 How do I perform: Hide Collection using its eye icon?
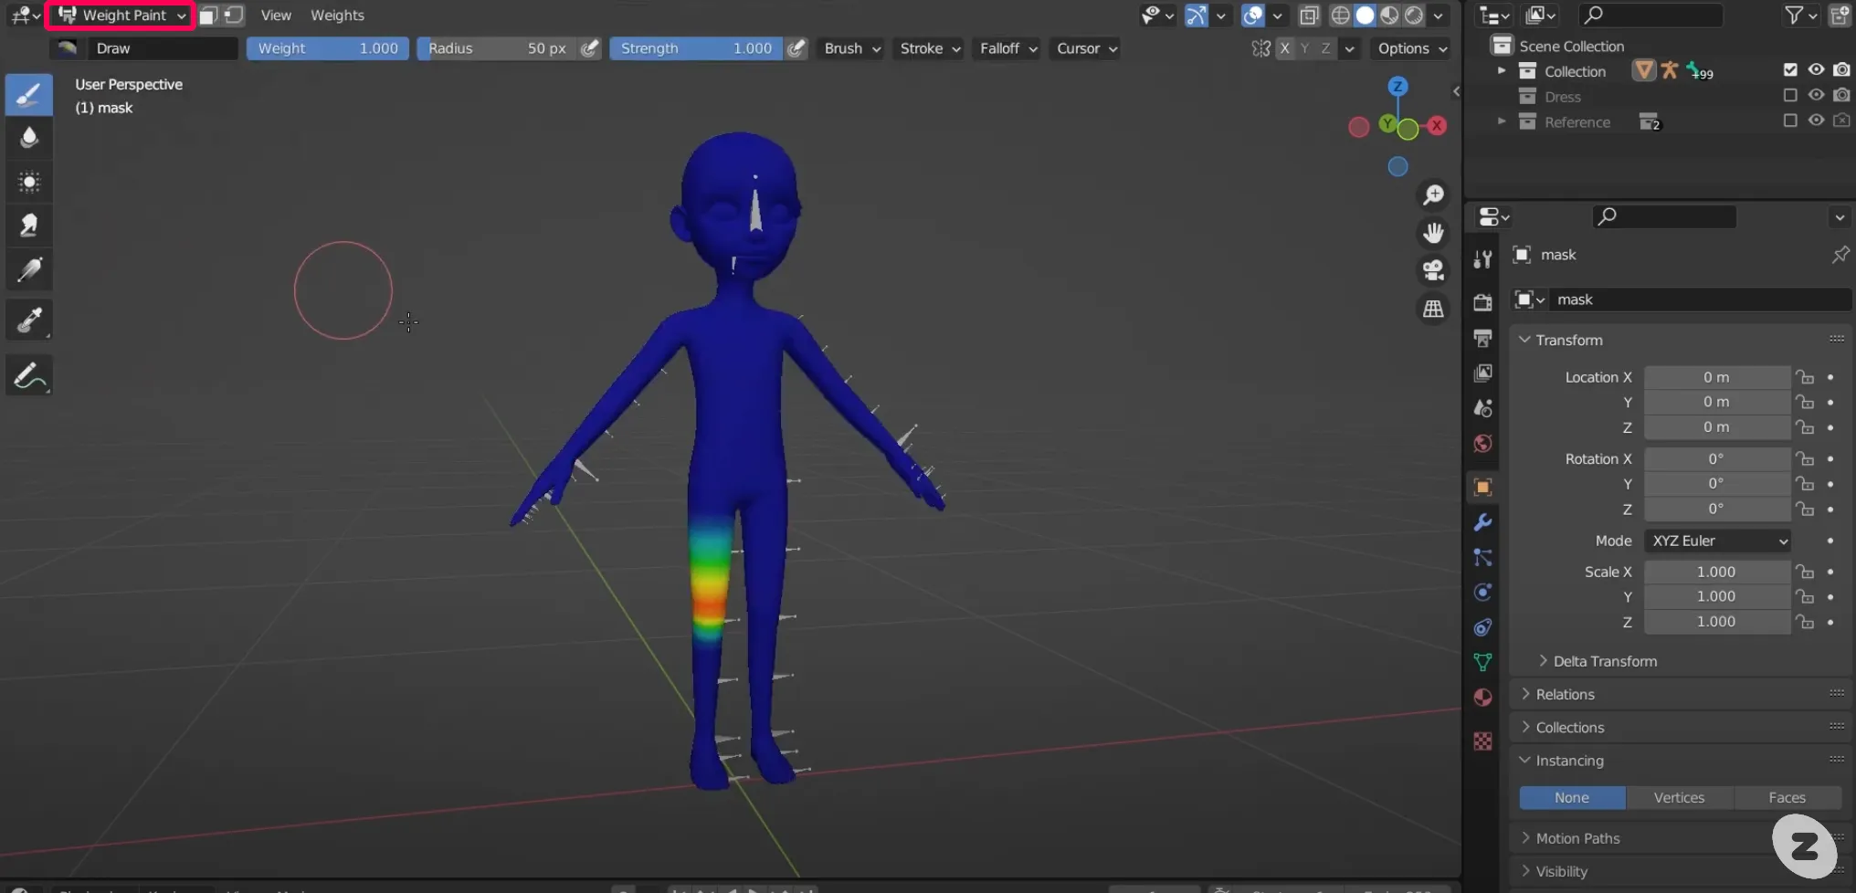coord(1816,70)
